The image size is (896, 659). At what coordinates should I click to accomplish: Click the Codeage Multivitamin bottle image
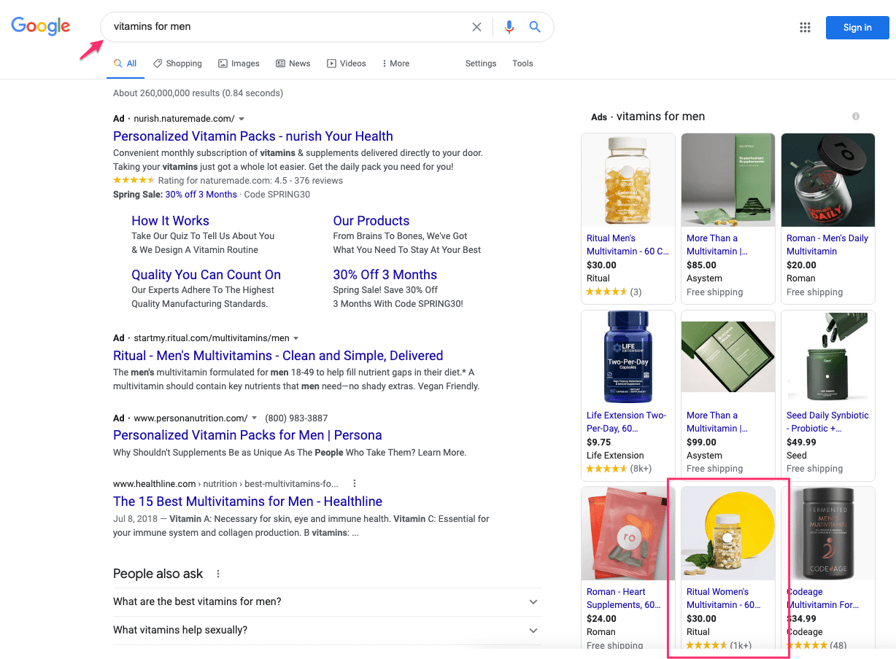828,534
